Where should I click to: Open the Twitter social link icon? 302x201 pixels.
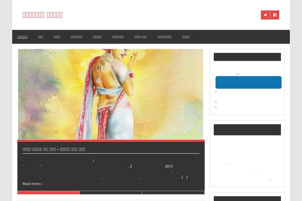265,15
